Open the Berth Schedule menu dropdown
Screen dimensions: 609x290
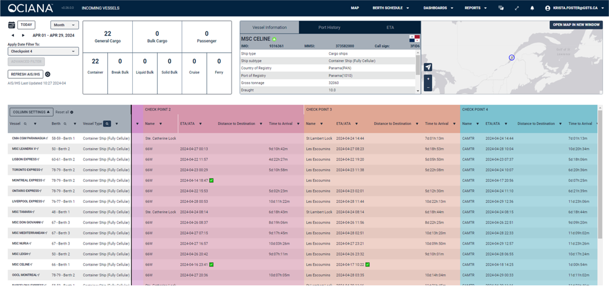click(391, 8)
